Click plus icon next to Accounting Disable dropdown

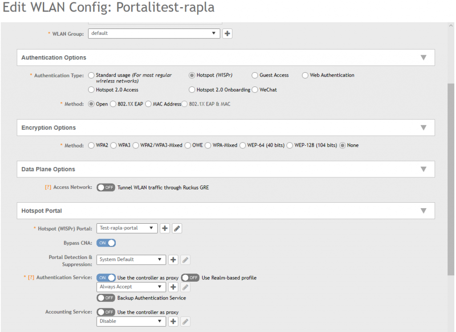173,321
